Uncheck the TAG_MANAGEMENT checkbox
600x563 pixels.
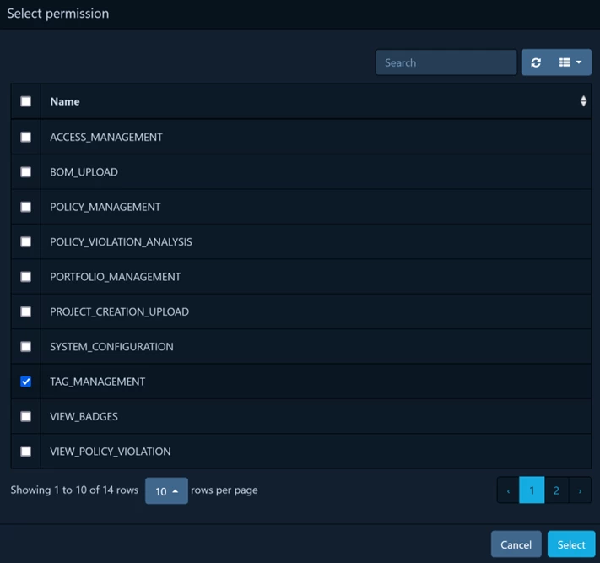[x=25, y=382]
